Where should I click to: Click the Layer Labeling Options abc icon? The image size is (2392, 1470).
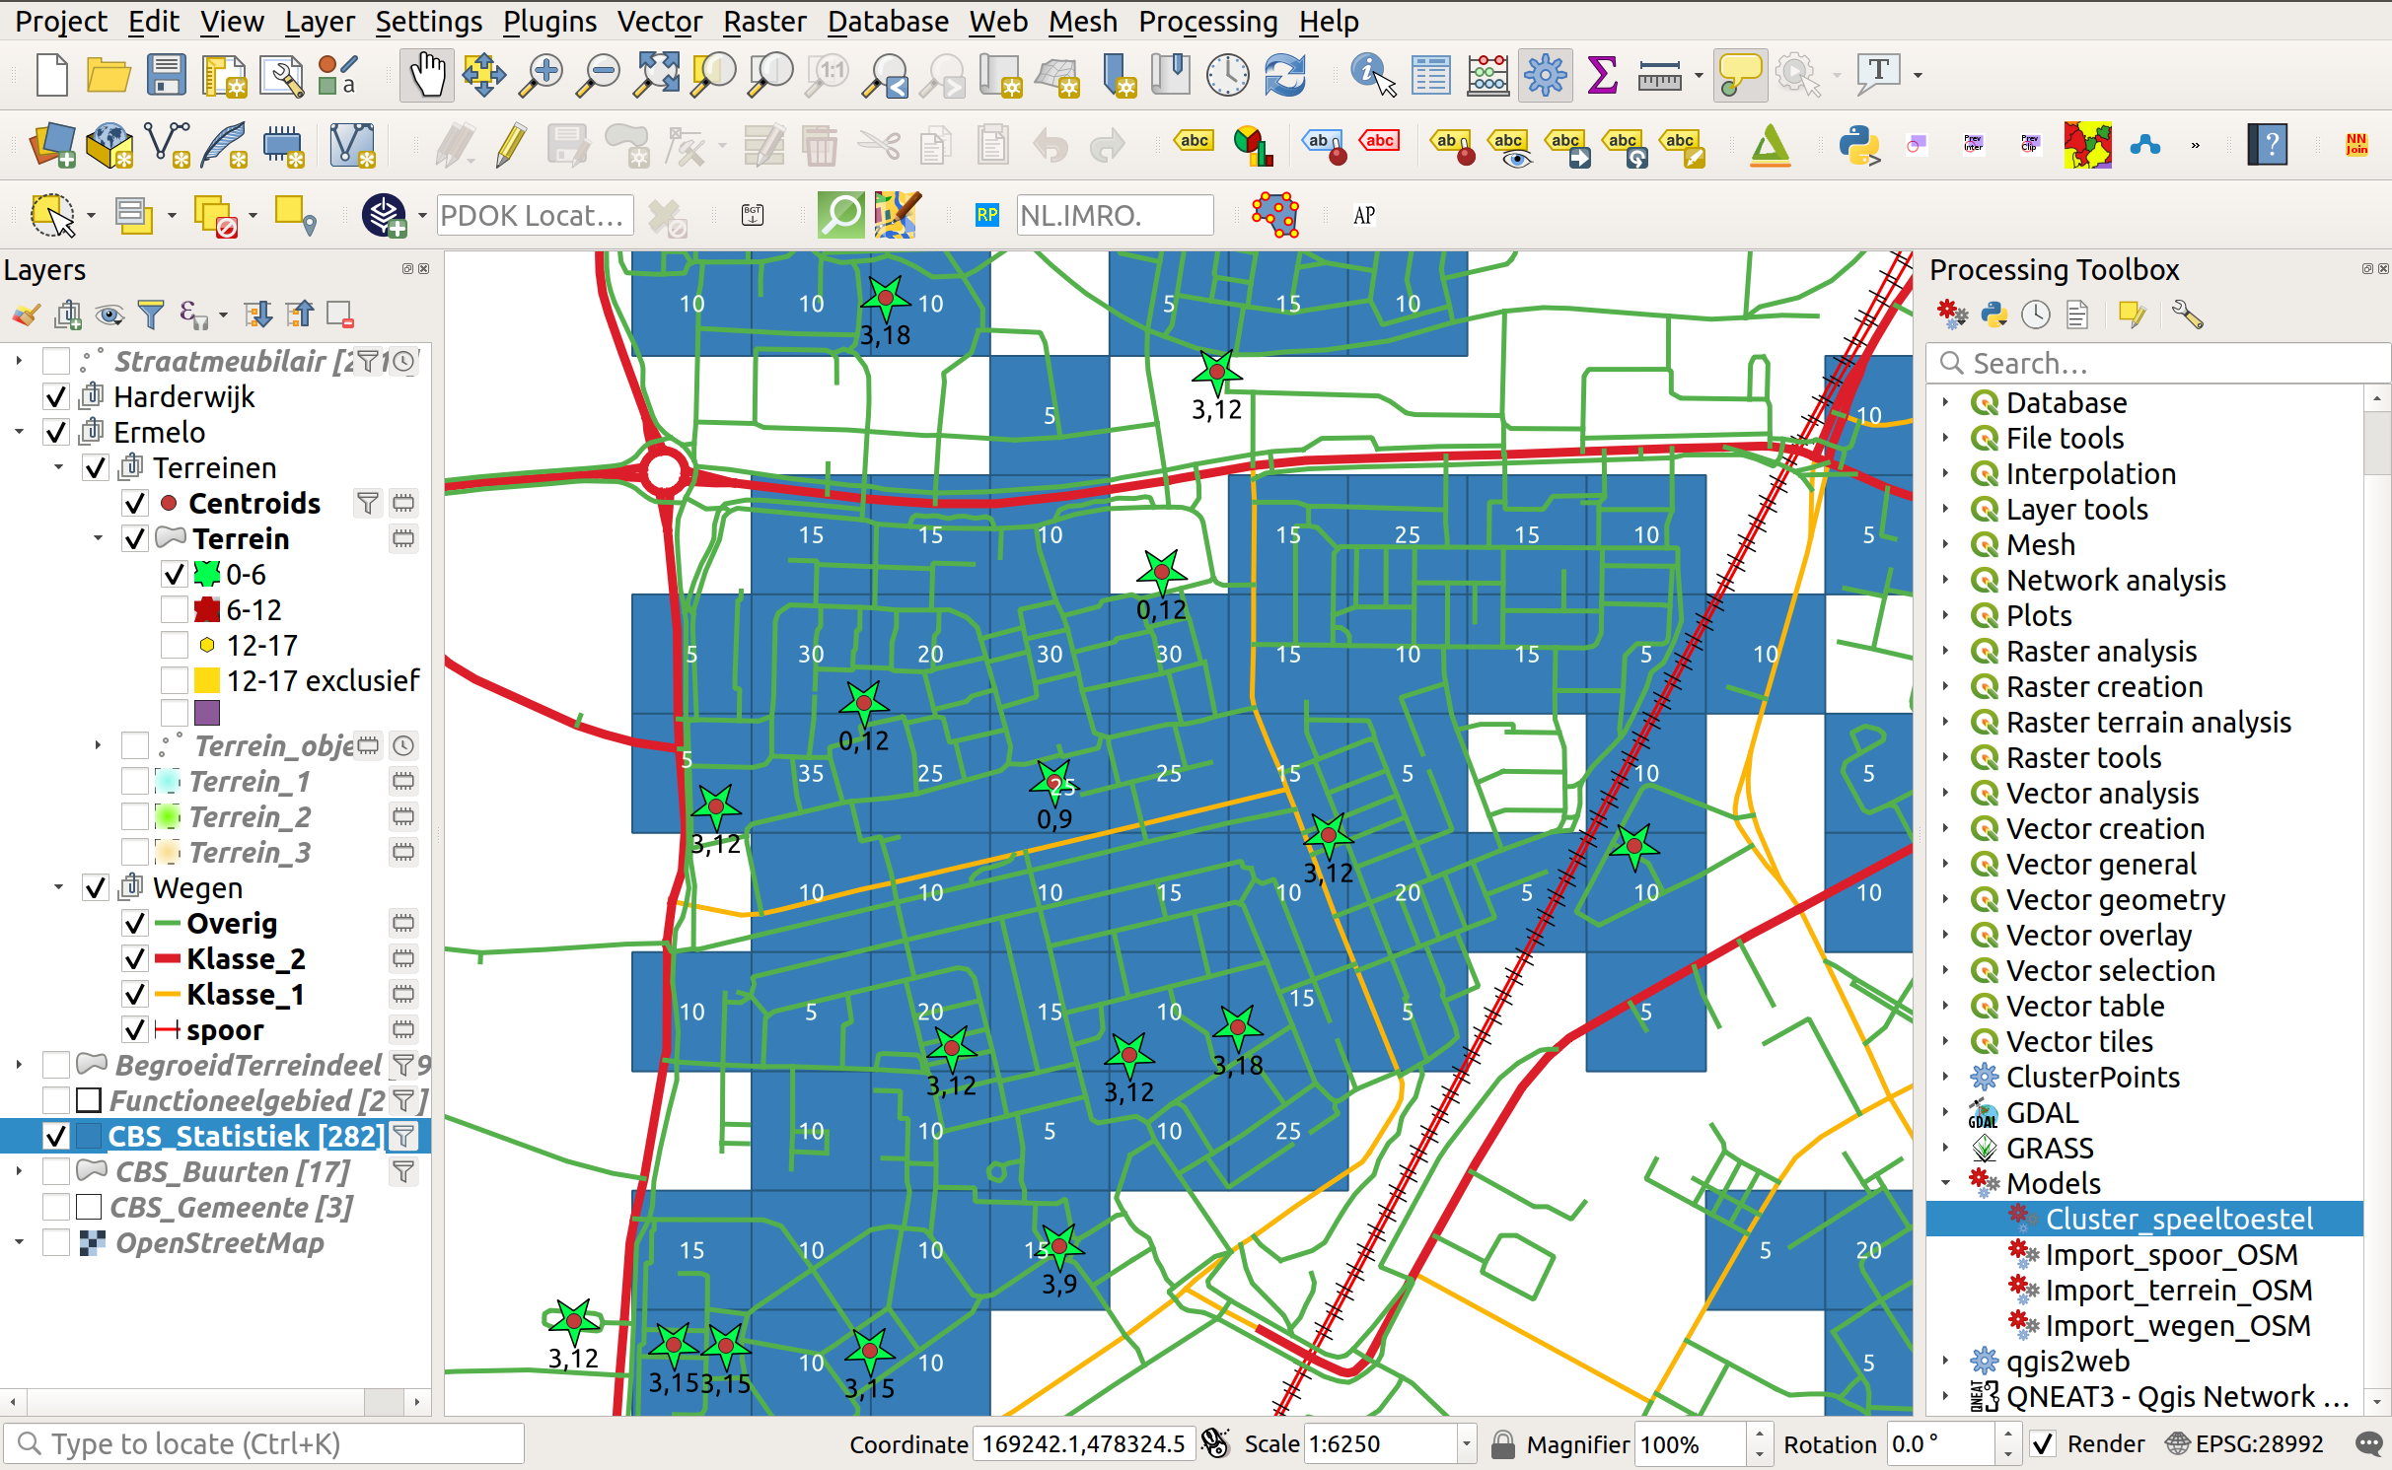[x=1194, y=142]
